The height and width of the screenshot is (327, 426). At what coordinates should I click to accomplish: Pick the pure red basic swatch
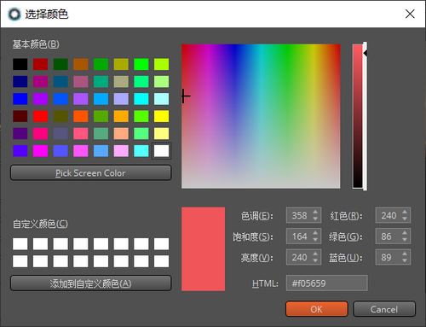tap(40, 116)
